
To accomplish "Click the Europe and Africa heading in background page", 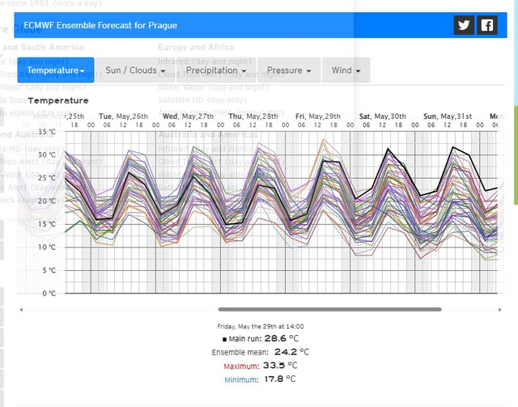I will (196, 47).
